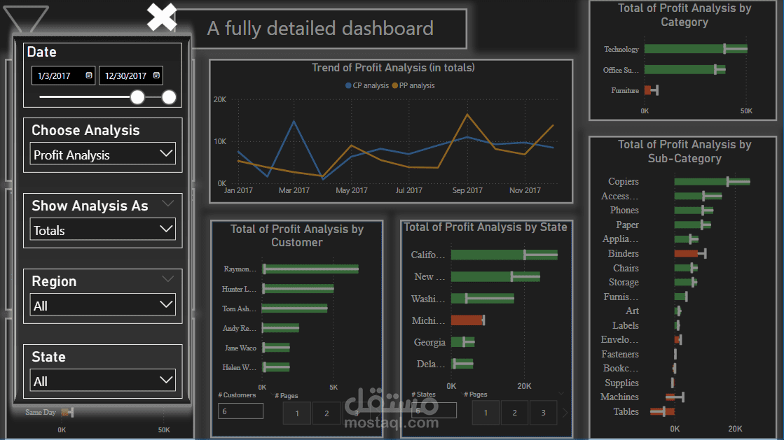Select state page 3 button
This screenshot has height=440, width=784.
[544, 413]
